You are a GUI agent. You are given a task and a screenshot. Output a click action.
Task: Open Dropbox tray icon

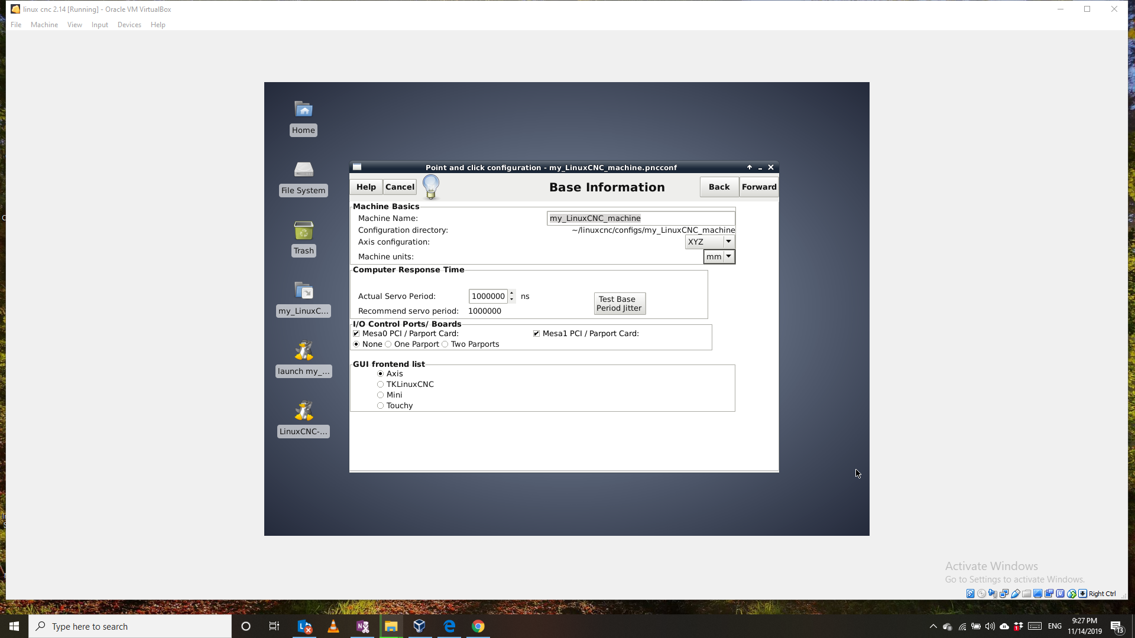click(1018, 626)
